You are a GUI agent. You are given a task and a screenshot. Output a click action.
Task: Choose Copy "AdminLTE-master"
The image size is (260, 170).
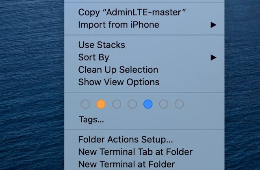point(132,12)
